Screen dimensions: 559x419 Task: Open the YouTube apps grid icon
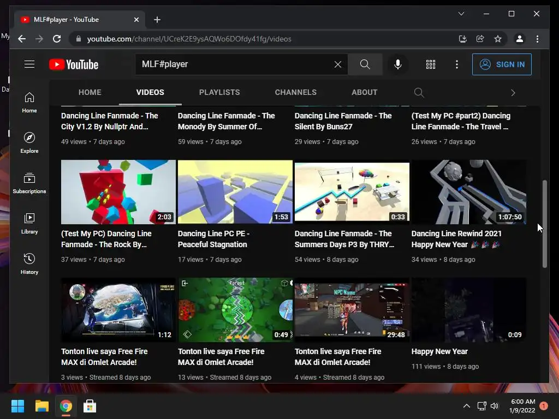(430, 64)
